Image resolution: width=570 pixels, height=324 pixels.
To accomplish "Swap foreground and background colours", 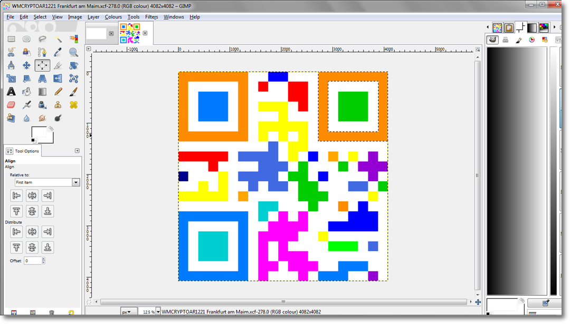I will coord(51,129).
